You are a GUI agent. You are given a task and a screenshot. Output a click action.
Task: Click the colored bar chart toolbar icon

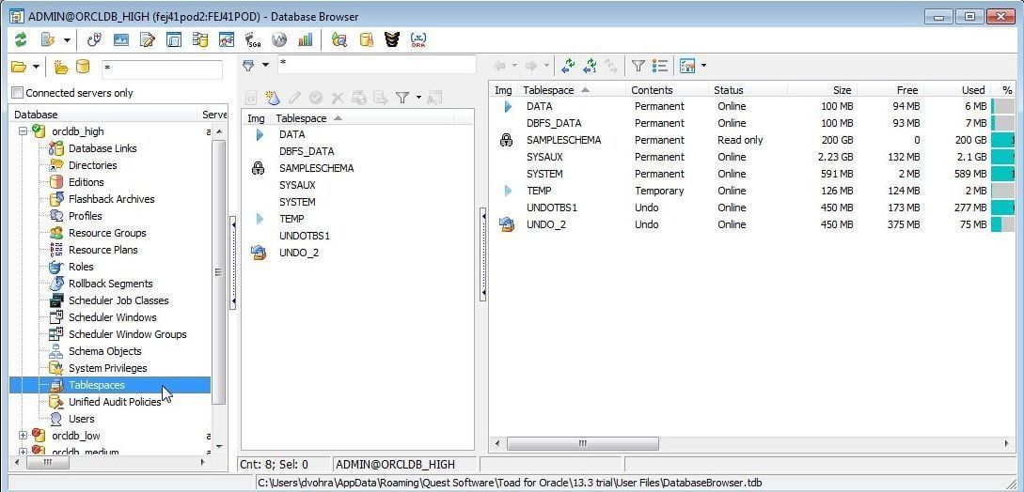pos(305,40)
